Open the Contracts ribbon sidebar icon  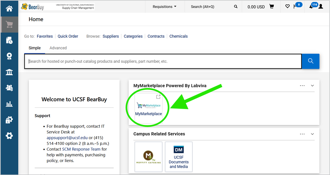click(x=9, y=56)
